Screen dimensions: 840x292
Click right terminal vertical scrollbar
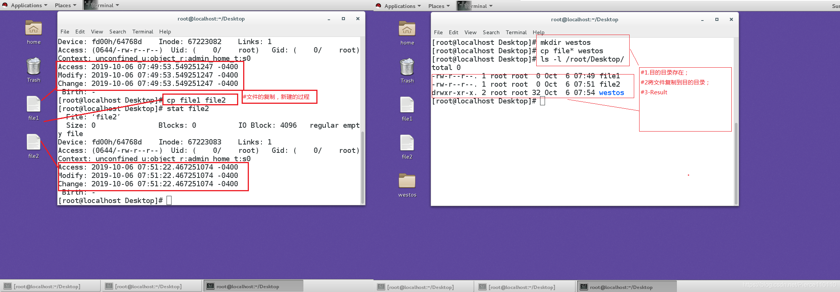[736, 163]
